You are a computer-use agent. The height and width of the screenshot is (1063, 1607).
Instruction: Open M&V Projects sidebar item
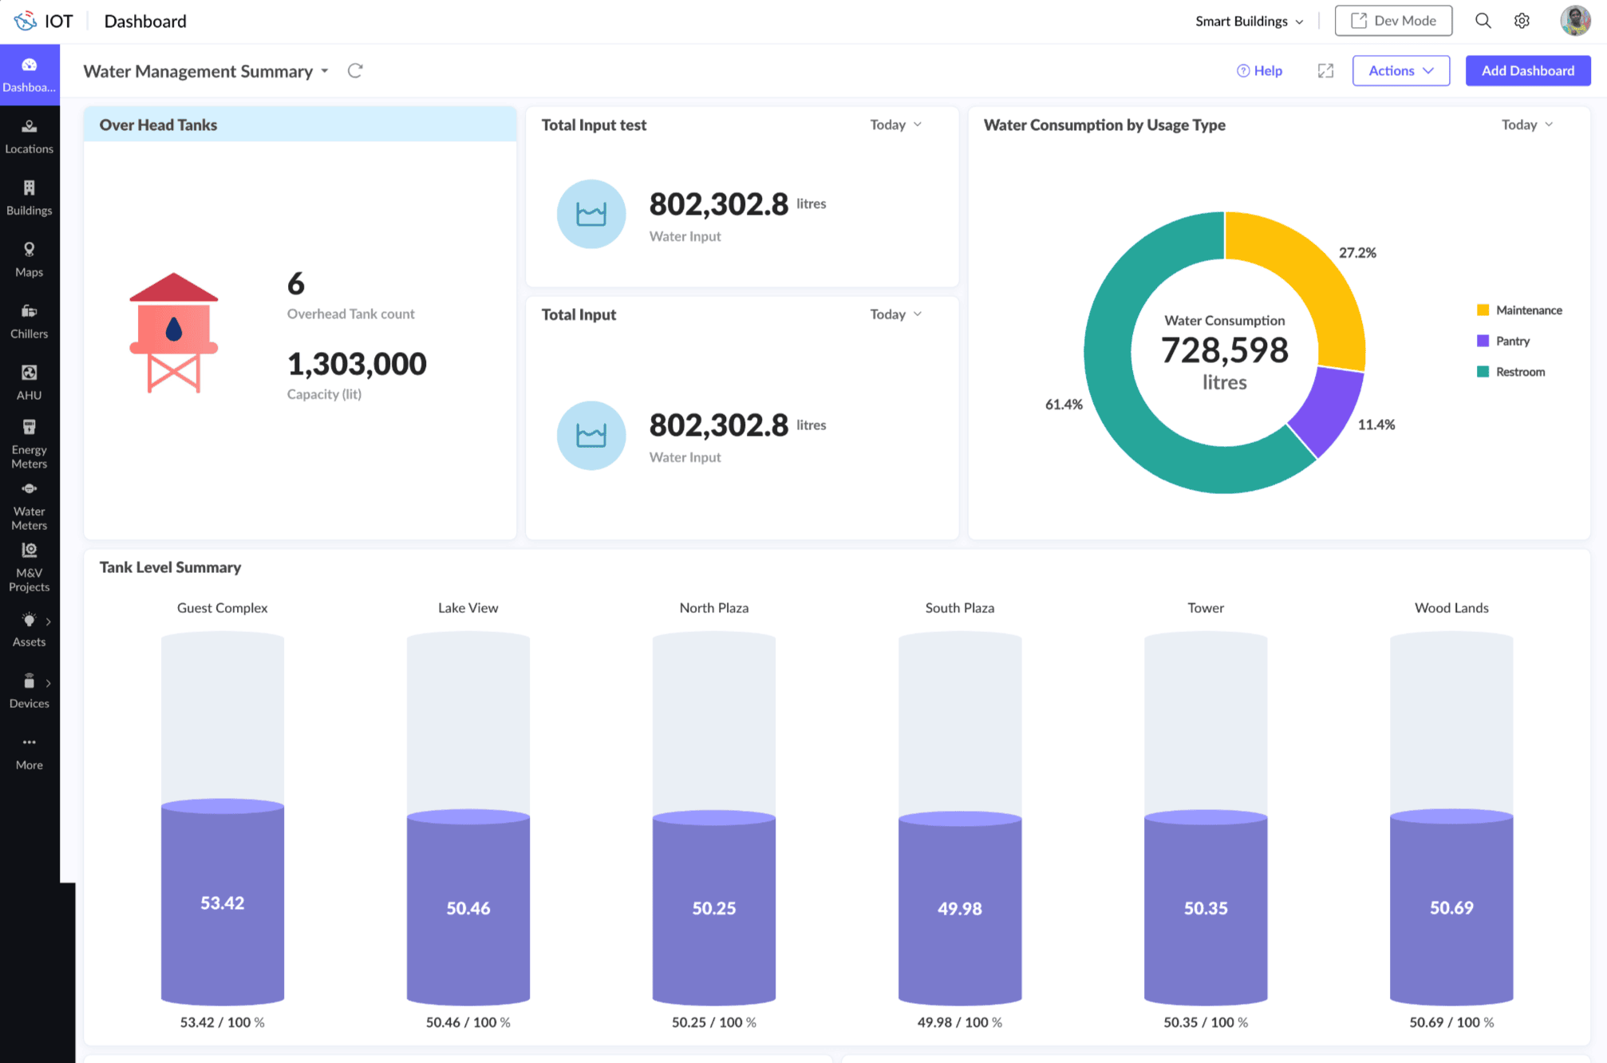click(x=29, y=567)
